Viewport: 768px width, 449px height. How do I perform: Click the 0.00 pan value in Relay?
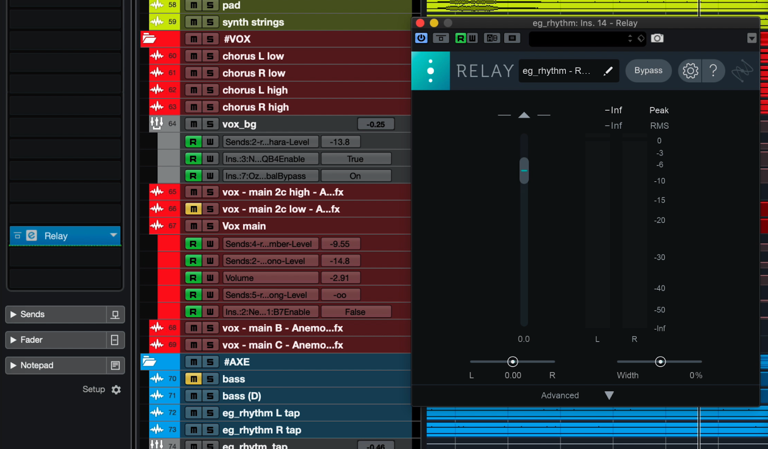(x=513, y=375)
